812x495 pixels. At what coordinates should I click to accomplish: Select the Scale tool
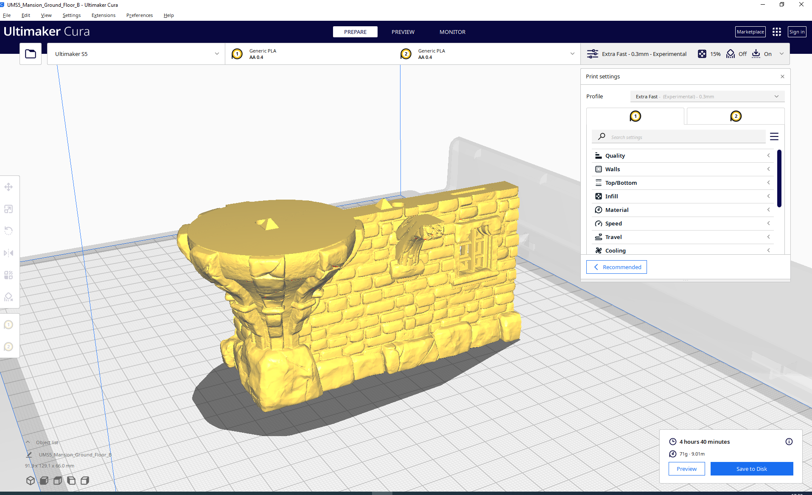pos(8,209)
